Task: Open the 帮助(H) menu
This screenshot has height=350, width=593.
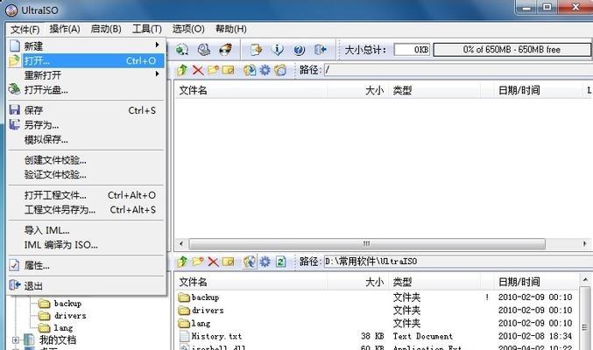Action: click(230, 29)
